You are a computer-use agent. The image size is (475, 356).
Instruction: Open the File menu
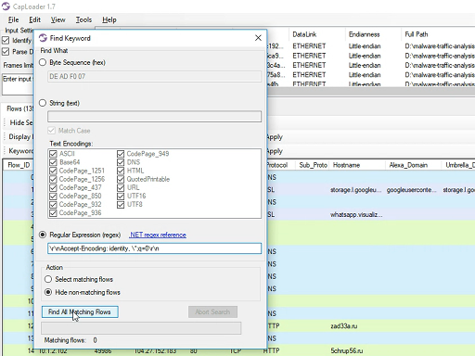(x=13, y=19)
